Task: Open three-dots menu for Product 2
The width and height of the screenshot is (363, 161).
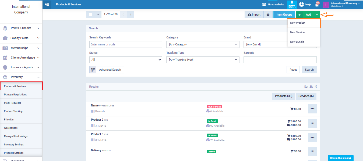Action: coord(312,123)
